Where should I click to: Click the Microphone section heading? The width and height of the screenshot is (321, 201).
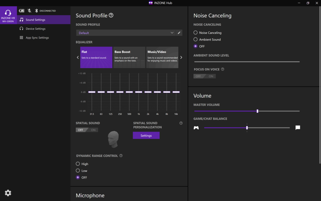point(90,195)
